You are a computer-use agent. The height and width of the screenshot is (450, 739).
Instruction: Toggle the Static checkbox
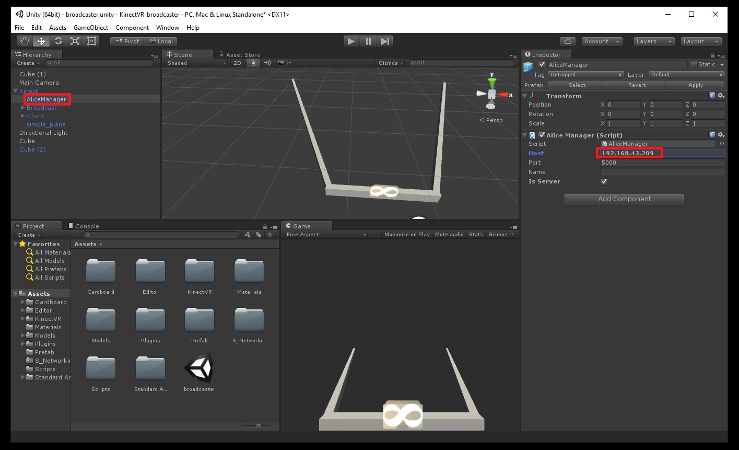click(x=694, y=64)
